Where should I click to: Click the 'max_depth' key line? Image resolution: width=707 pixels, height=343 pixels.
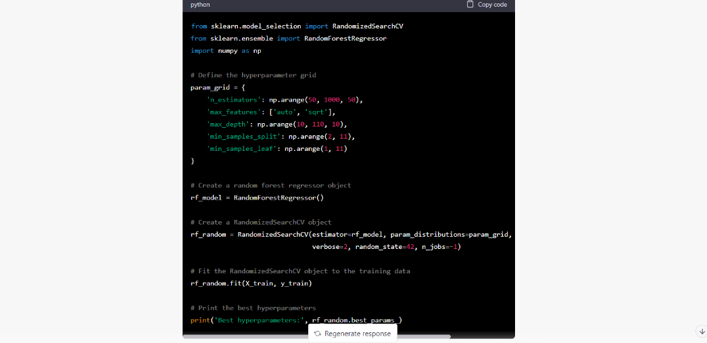(277, 124)
